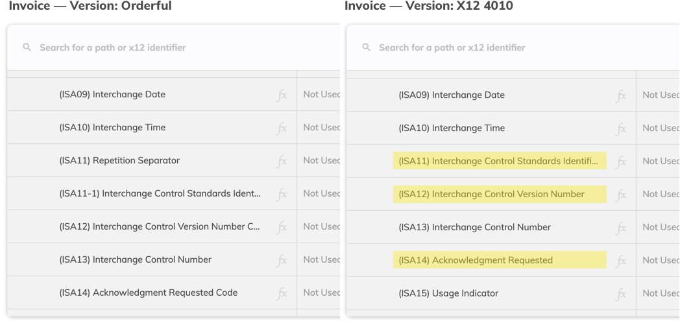Image resolution: width=680 pixels, height=325 pixels.
Task: Click Not Used value for ISA10 in the X12 4010 panel
Action: (661, 128)
